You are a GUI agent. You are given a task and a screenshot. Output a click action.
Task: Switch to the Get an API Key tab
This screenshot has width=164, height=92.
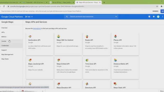[x=62, y=2]
